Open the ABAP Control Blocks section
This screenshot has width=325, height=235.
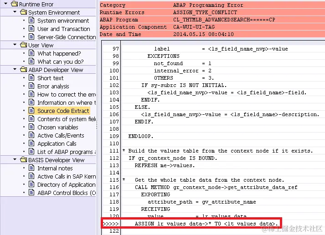coord(67,193)
